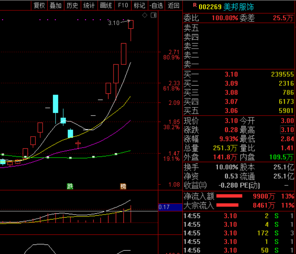Click 买三 price 3.08

(x=231, y=93)
